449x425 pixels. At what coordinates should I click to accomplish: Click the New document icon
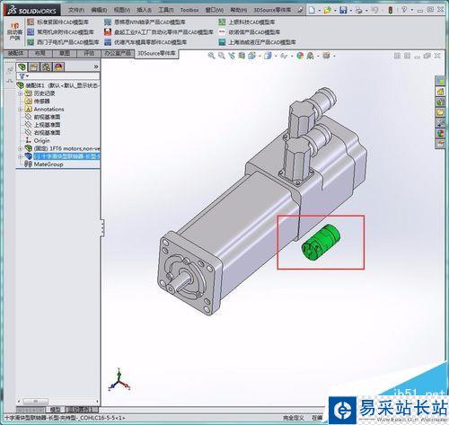[x=312, y=10]
